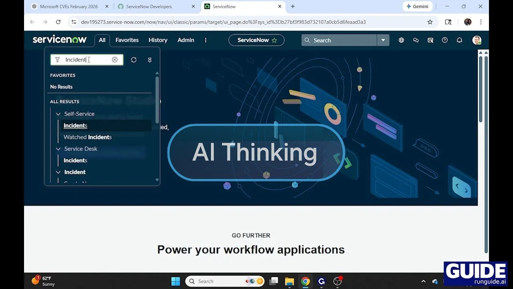Open the Admin menu

coord(186,40)
